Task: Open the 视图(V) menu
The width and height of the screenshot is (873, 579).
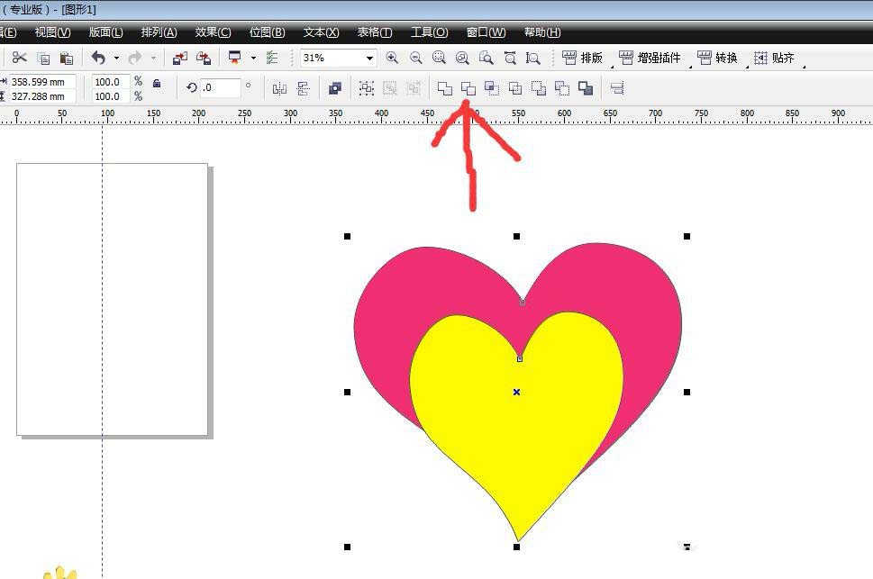Action: [x=53, y=32]
